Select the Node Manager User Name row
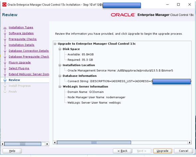This screenshot has height=157, width=196. click(96, 97)
